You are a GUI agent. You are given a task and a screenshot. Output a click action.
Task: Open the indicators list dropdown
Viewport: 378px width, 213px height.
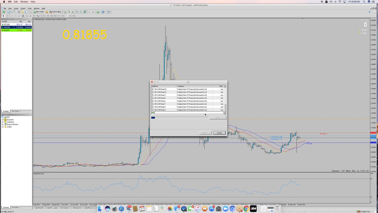click(98, 12)
